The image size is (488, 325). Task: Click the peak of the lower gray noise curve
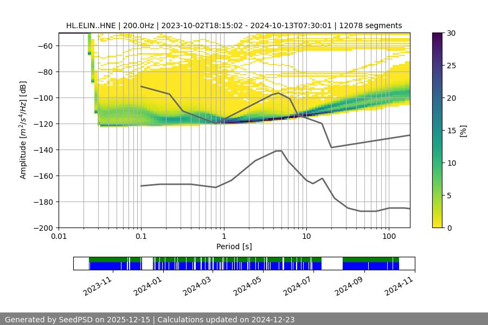pyautogui.click(x=279, y=151)
